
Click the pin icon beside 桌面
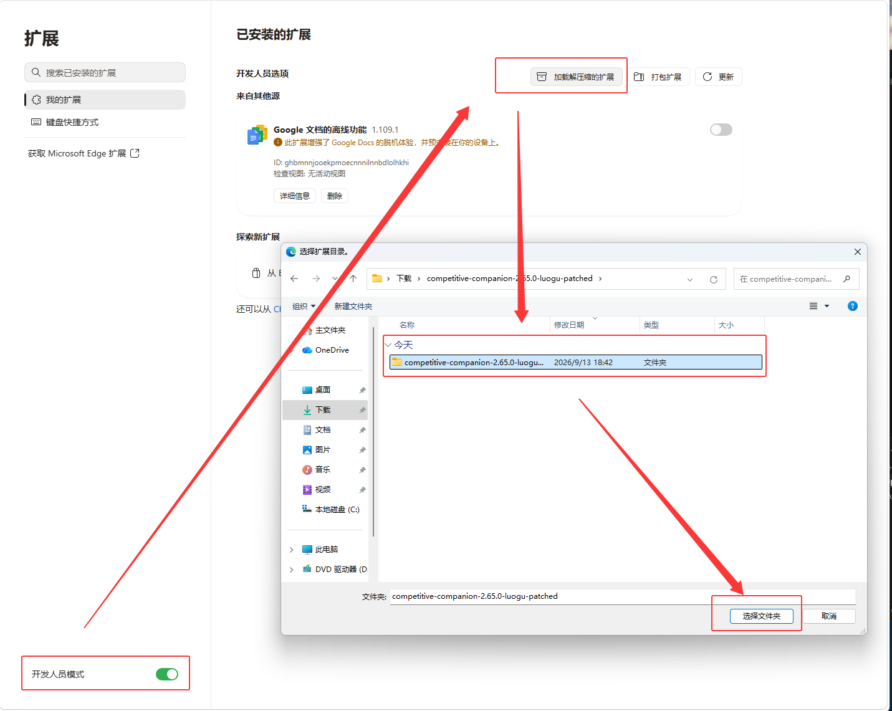click(362, 390)
